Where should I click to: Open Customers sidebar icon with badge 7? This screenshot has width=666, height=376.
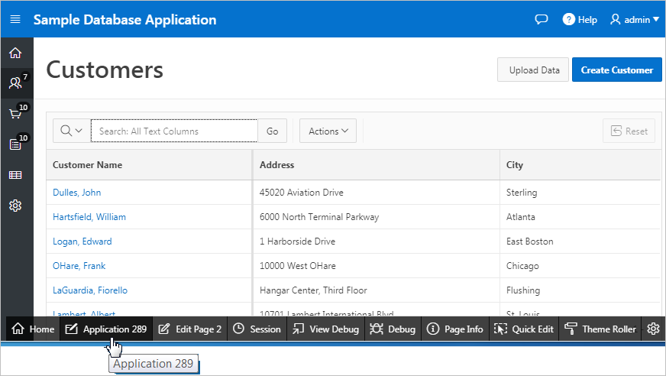coord(15,83)
